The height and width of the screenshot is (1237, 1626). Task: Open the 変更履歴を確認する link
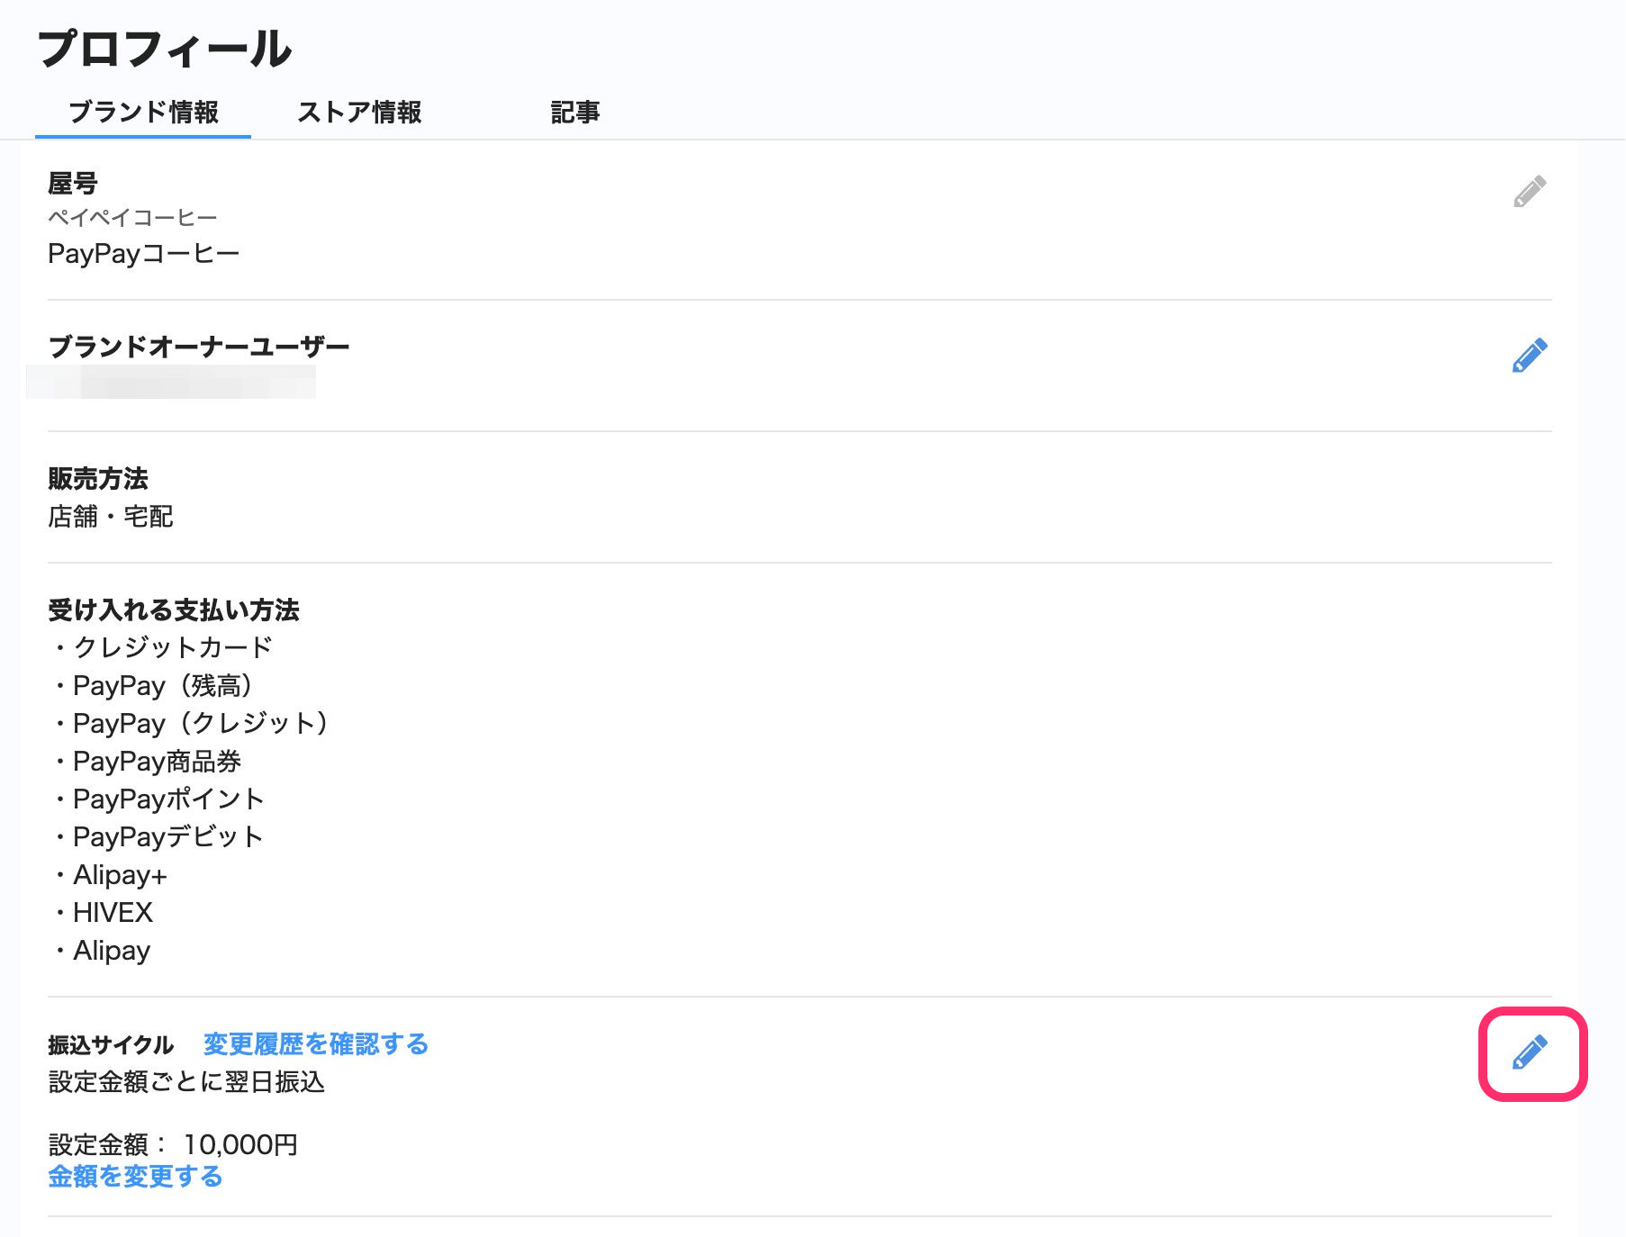[x=315, y=1044]
